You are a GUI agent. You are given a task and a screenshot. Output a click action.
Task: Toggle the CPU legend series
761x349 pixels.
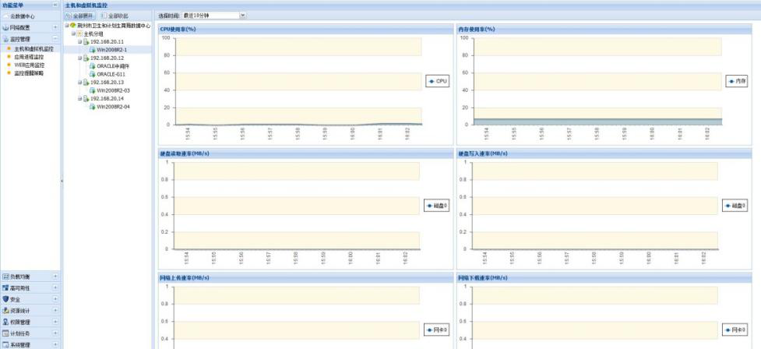click(437, 81)
